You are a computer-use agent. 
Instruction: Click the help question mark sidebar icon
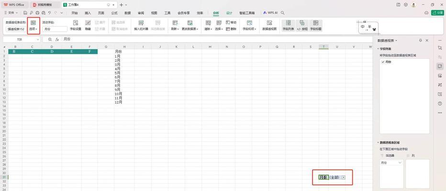click(440, 104)
